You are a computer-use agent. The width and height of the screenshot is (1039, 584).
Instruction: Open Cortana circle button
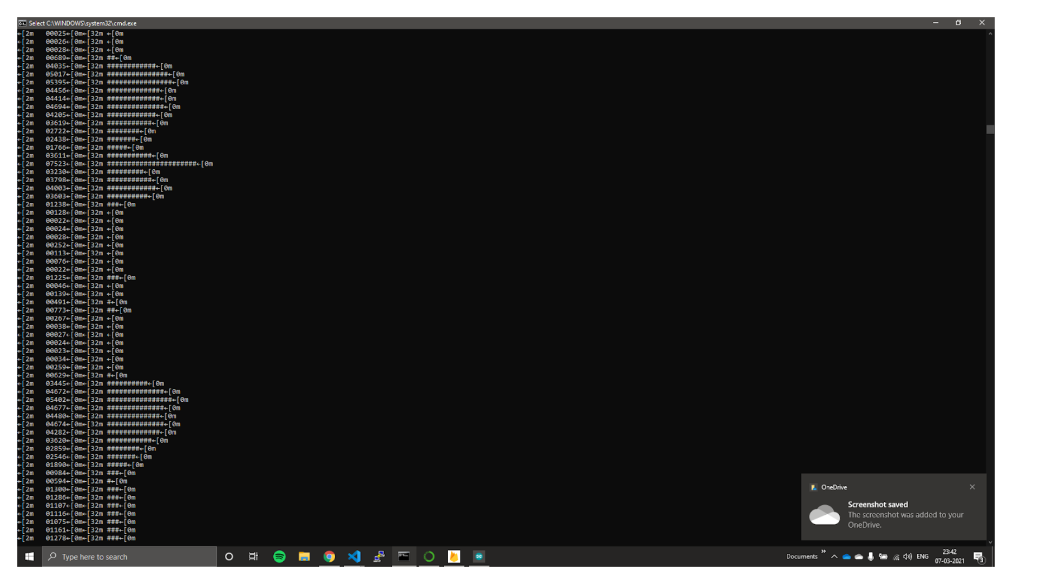point(229,556)
